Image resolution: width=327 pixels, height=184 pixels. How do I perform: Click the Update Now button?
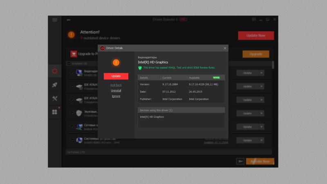[256, 36]
